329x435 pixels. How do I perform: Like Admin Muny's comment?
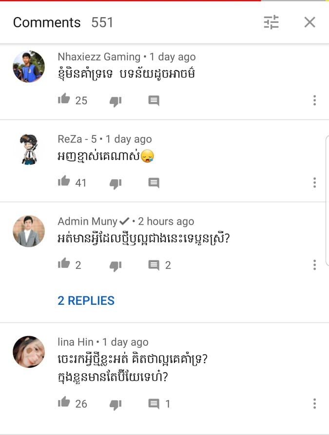(x=64, y=263)
